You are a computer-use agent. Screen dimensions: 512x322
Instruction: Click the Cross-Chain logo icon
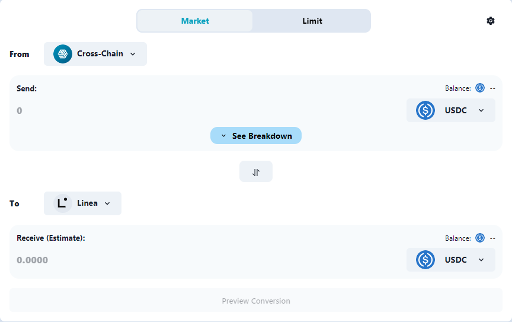[x=63, y=54]
